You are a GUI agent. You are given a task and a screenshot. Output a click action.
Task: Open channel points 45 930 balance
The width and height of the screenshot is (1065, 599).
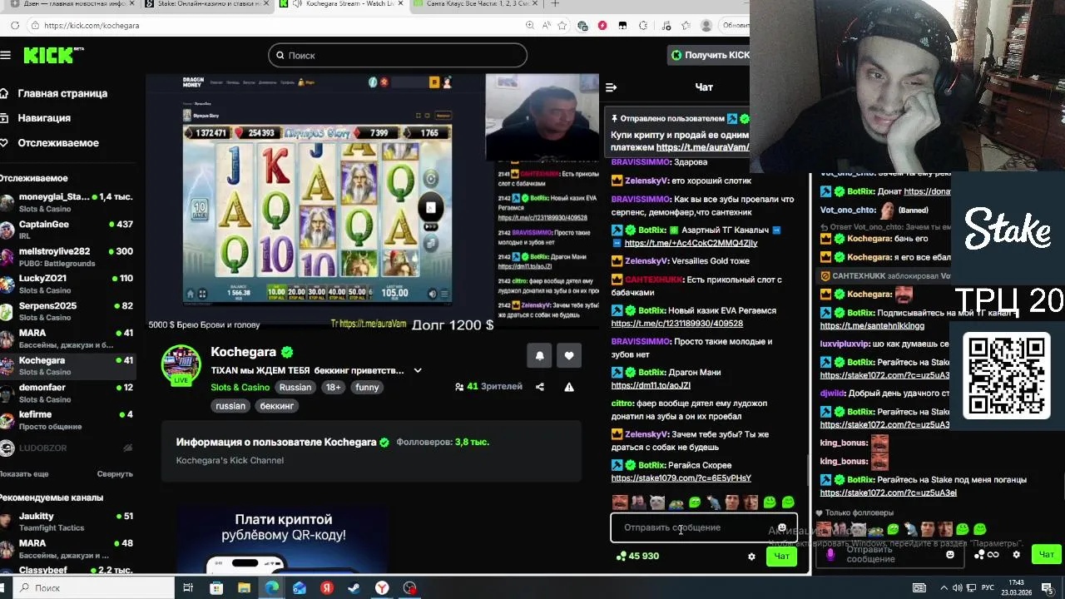tap(637, 556)
